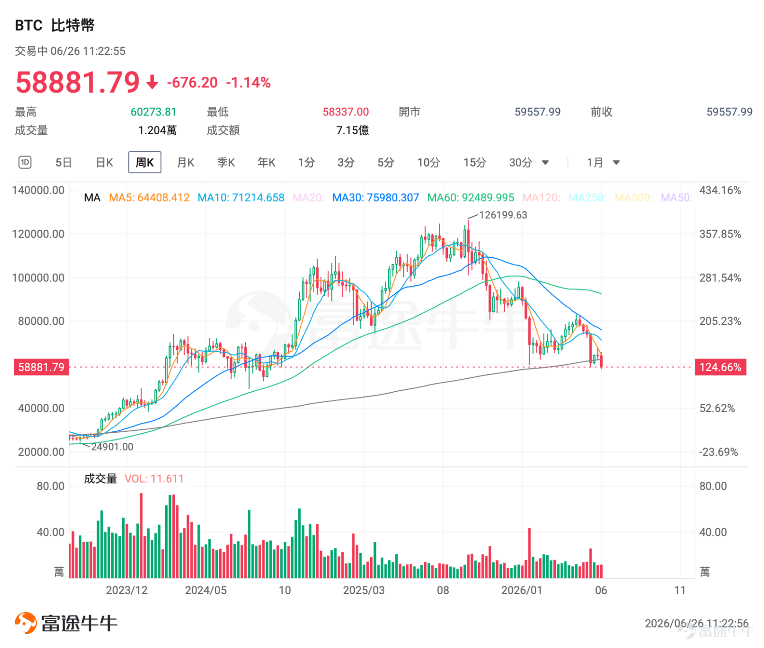Click the current price 58881.79 headline
The width and height of the screenshot is (764, 648).
click(77, 82)
